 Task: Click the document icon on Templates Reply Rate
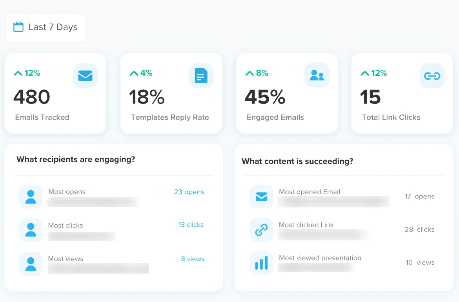[x=201, y=75]
